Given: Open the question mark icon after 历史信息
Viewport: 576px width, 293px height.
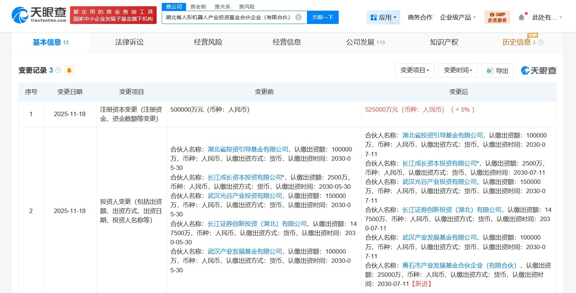Looking at the screenshot, I should pyautogui.click(x=540, y=42).
